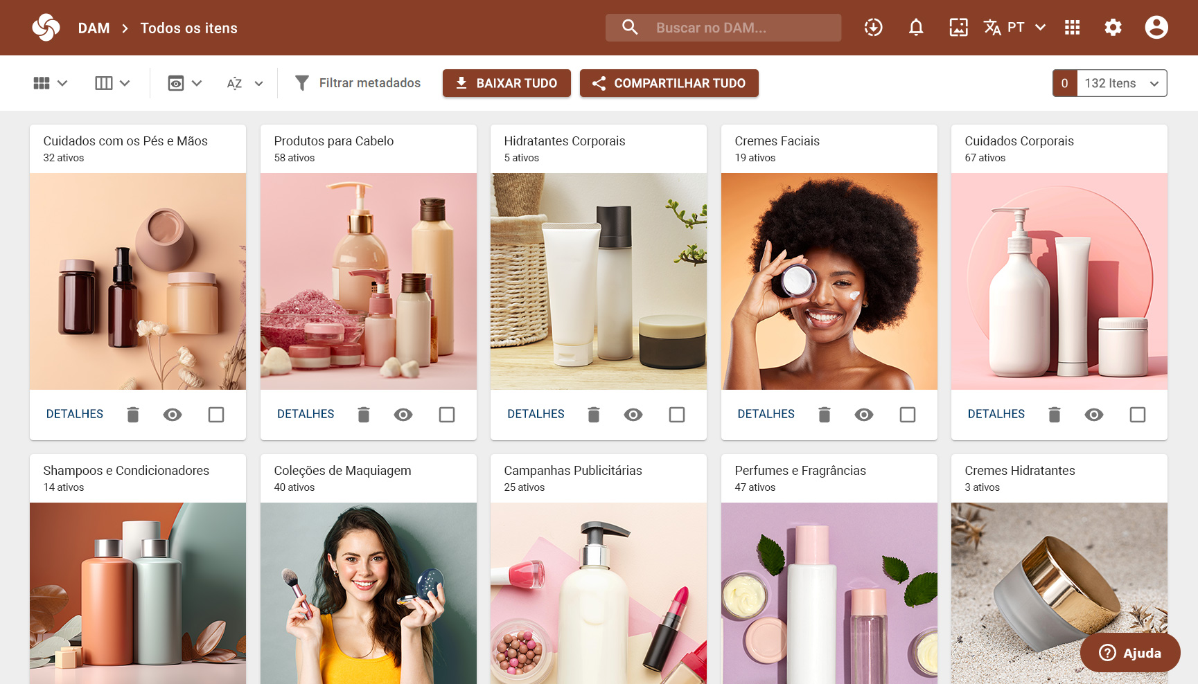This screenshot has width=1198, height=684.
Task: Open the Cuidados com os Pés e Mãos thumbnail
Action: [x=138, y=281]
